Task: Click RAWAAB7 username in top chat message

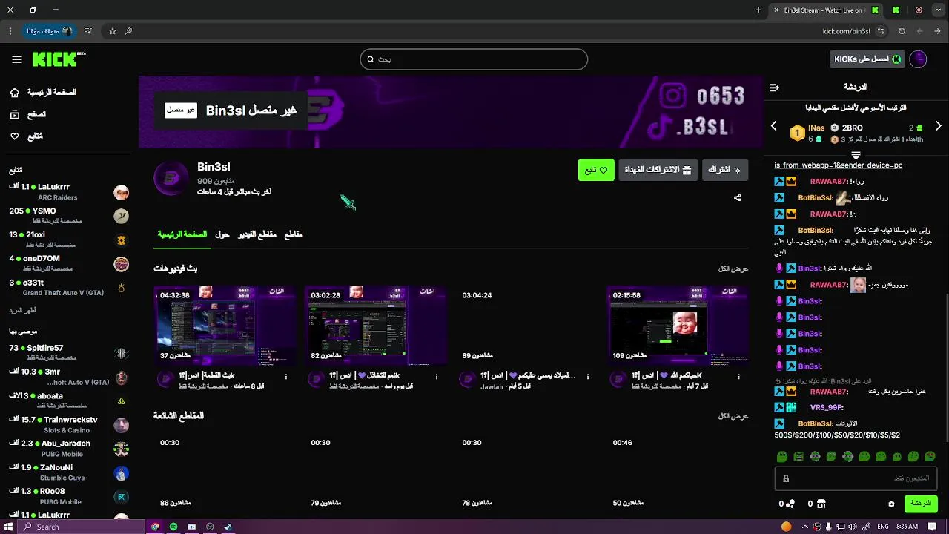Action: click(x=829, y=182)
